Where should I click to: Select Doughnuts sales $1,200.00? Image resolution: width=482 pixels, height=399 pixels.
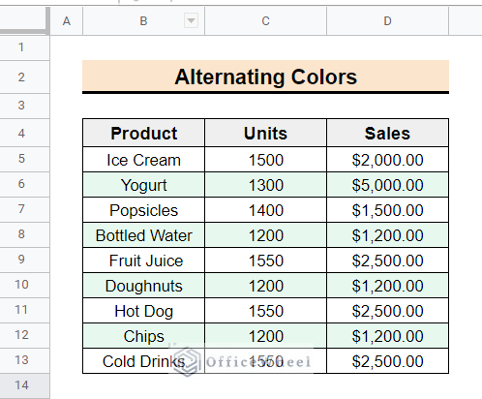pyautogui.click(x=387, y=286)
